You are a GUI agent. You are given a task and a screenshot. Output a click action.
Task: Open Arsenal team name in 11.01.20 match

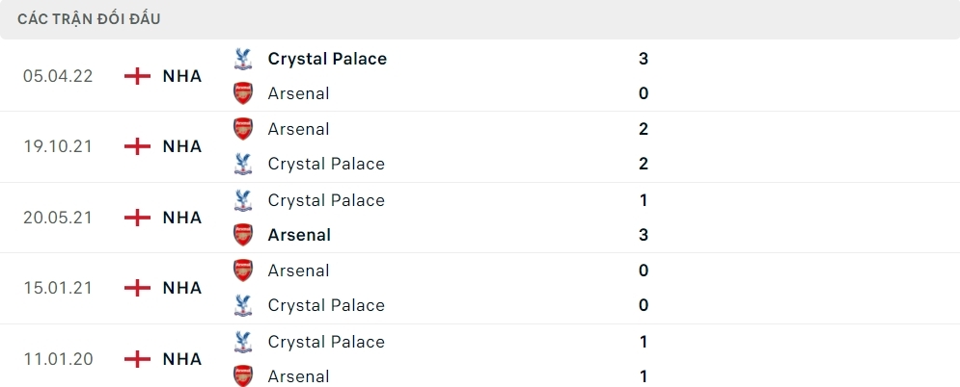[x=298, y=376]
